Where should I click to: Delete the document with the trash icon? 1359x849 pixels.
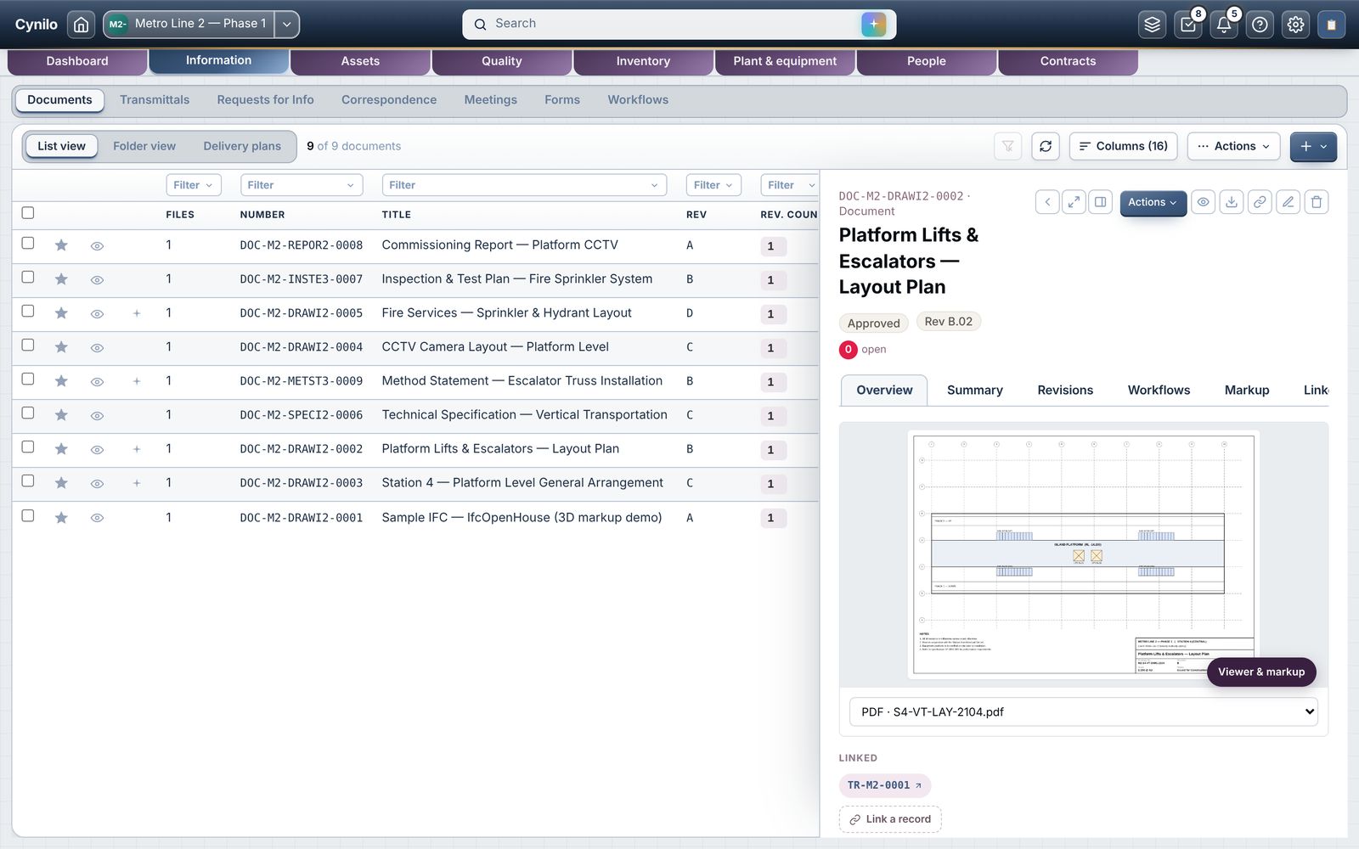click(1316, 202)
